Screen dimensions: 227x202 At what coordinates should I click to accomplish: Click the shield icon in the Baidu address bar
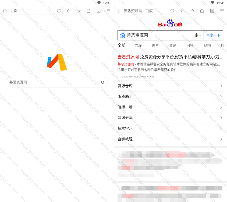coord(118,11)
